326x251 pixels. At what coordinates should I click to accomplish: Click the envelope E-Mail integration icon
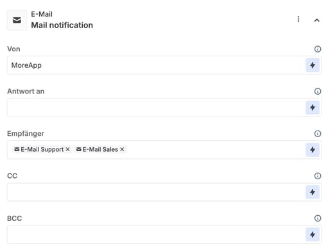[17, 20]
